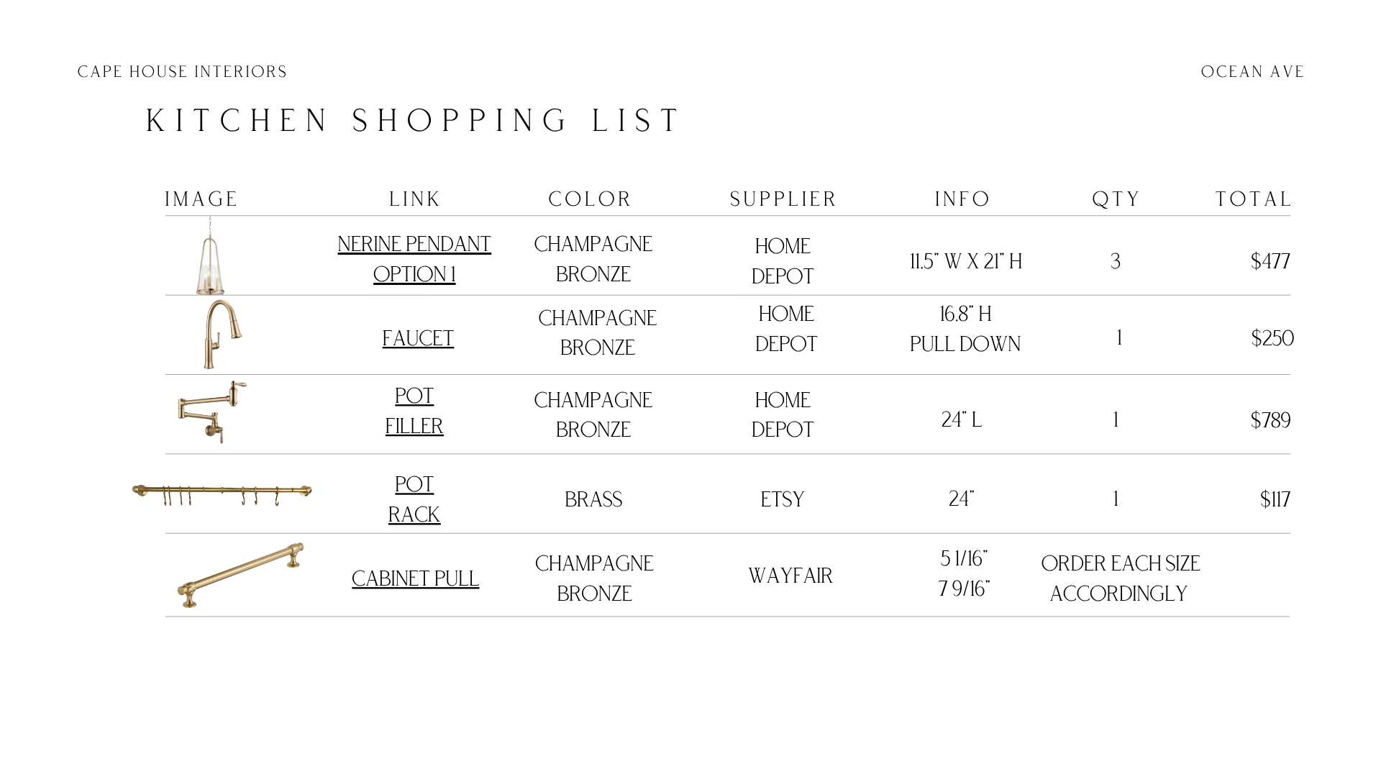Follow the Pot Filler link
Screen dimensions: 1381x777
click(x=414, y=411)
